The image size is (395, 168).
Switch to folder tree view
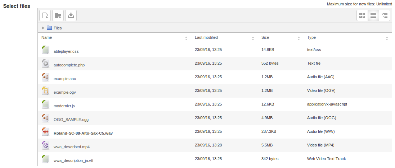pyautogui.click(x=385, y=15)
